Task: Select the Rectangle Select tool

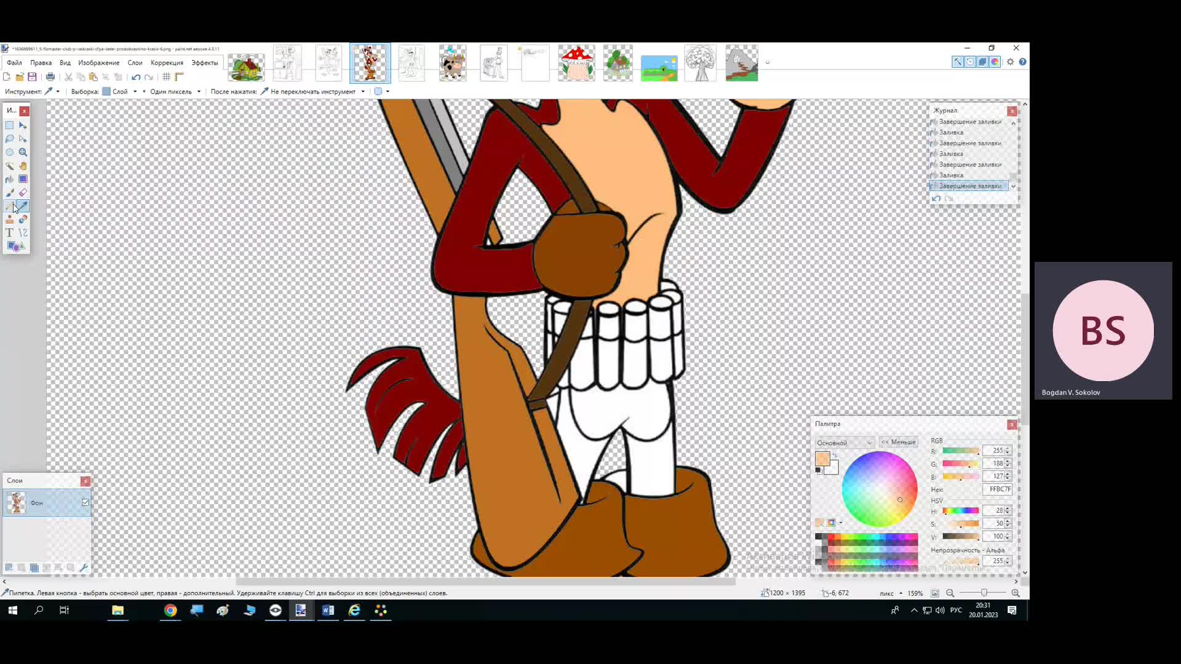Action: [x=9, y=125]
